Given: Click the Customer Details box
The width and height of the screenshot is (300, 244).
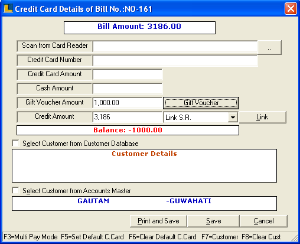Looking at the screenshot, I should click(x=144, y=165).
